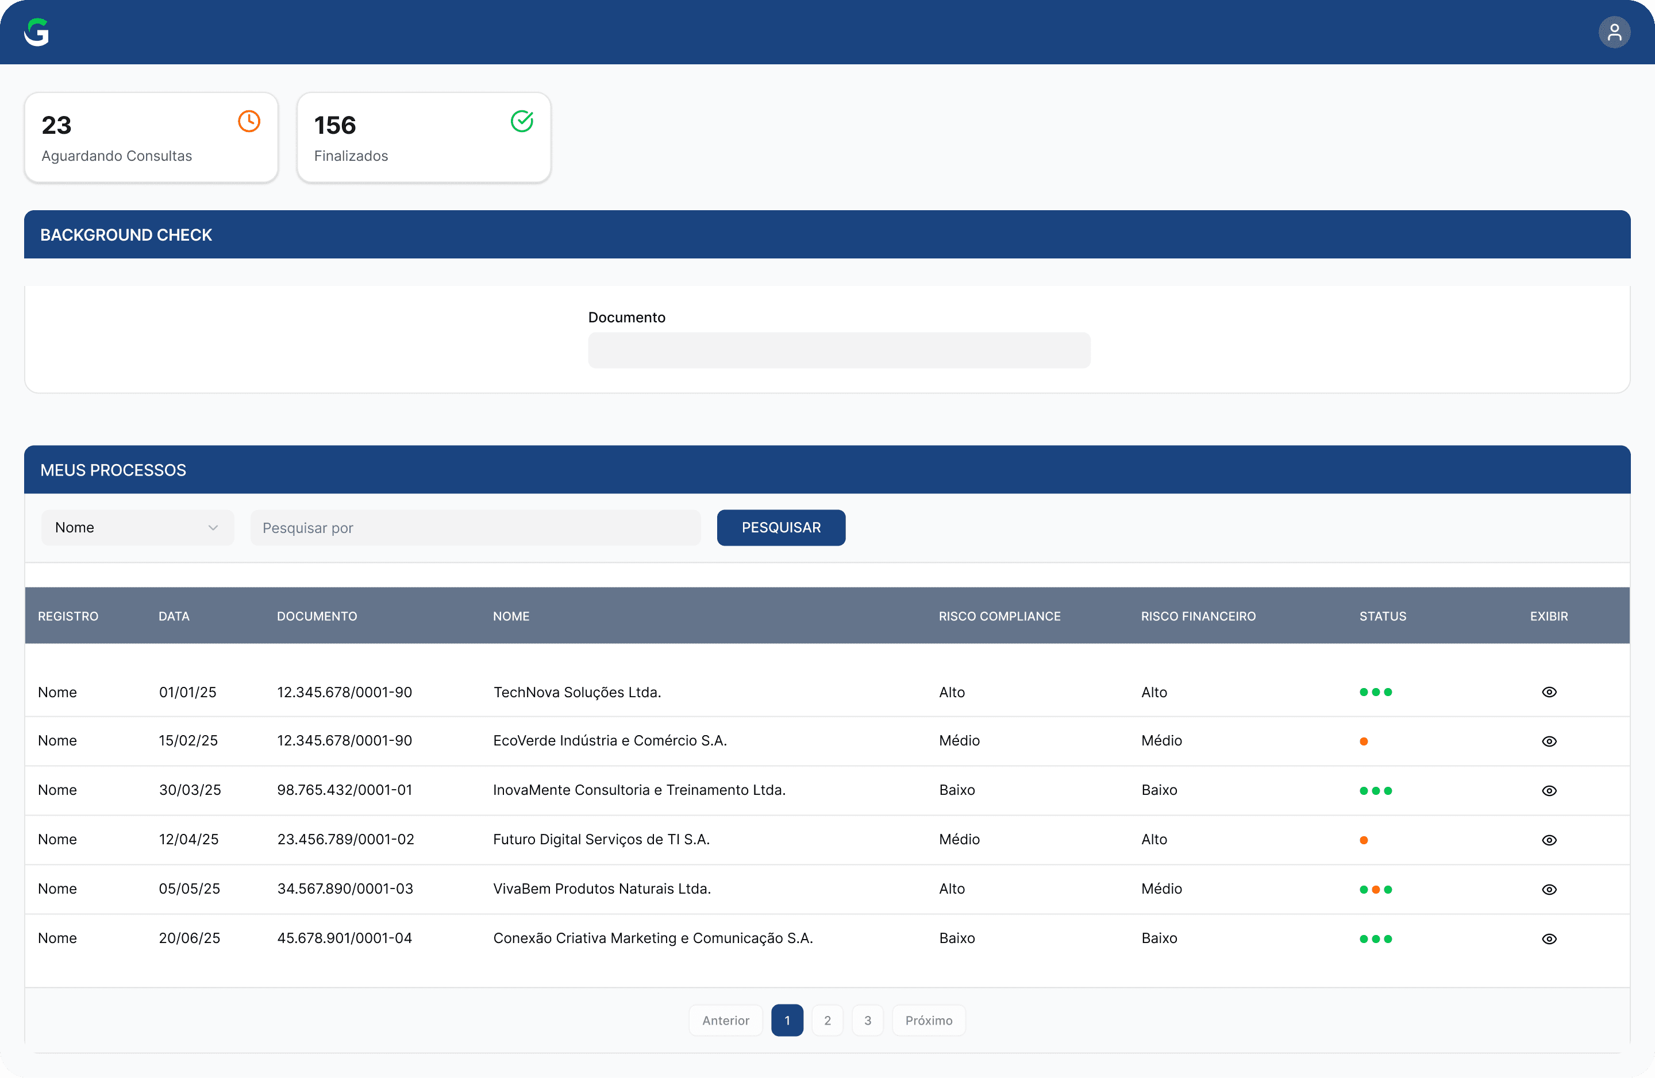Viewport: 1655px width, 1078px height.
Task: Click the PESQUISAR button
Action: click(x=781, y=528)
